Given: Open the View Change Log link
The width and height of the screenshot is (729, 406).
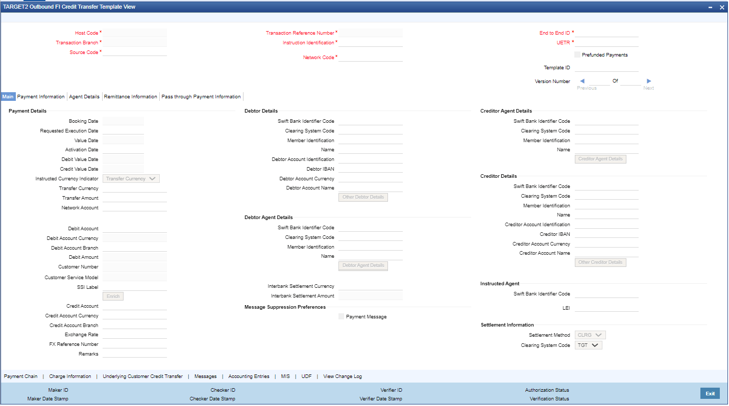Looking at the screenshot, I should pos(343,376).
